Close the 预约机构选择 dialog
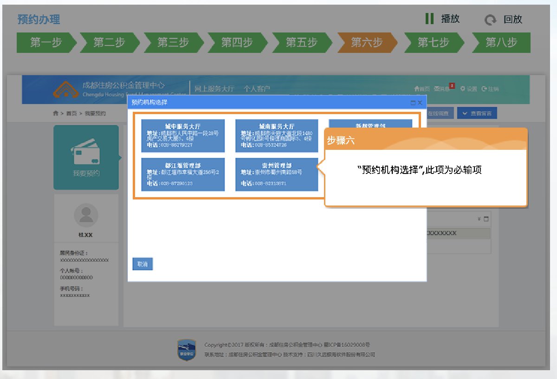Screen dimensions: 557x379 pyautogui.click(x=420, y=103)
